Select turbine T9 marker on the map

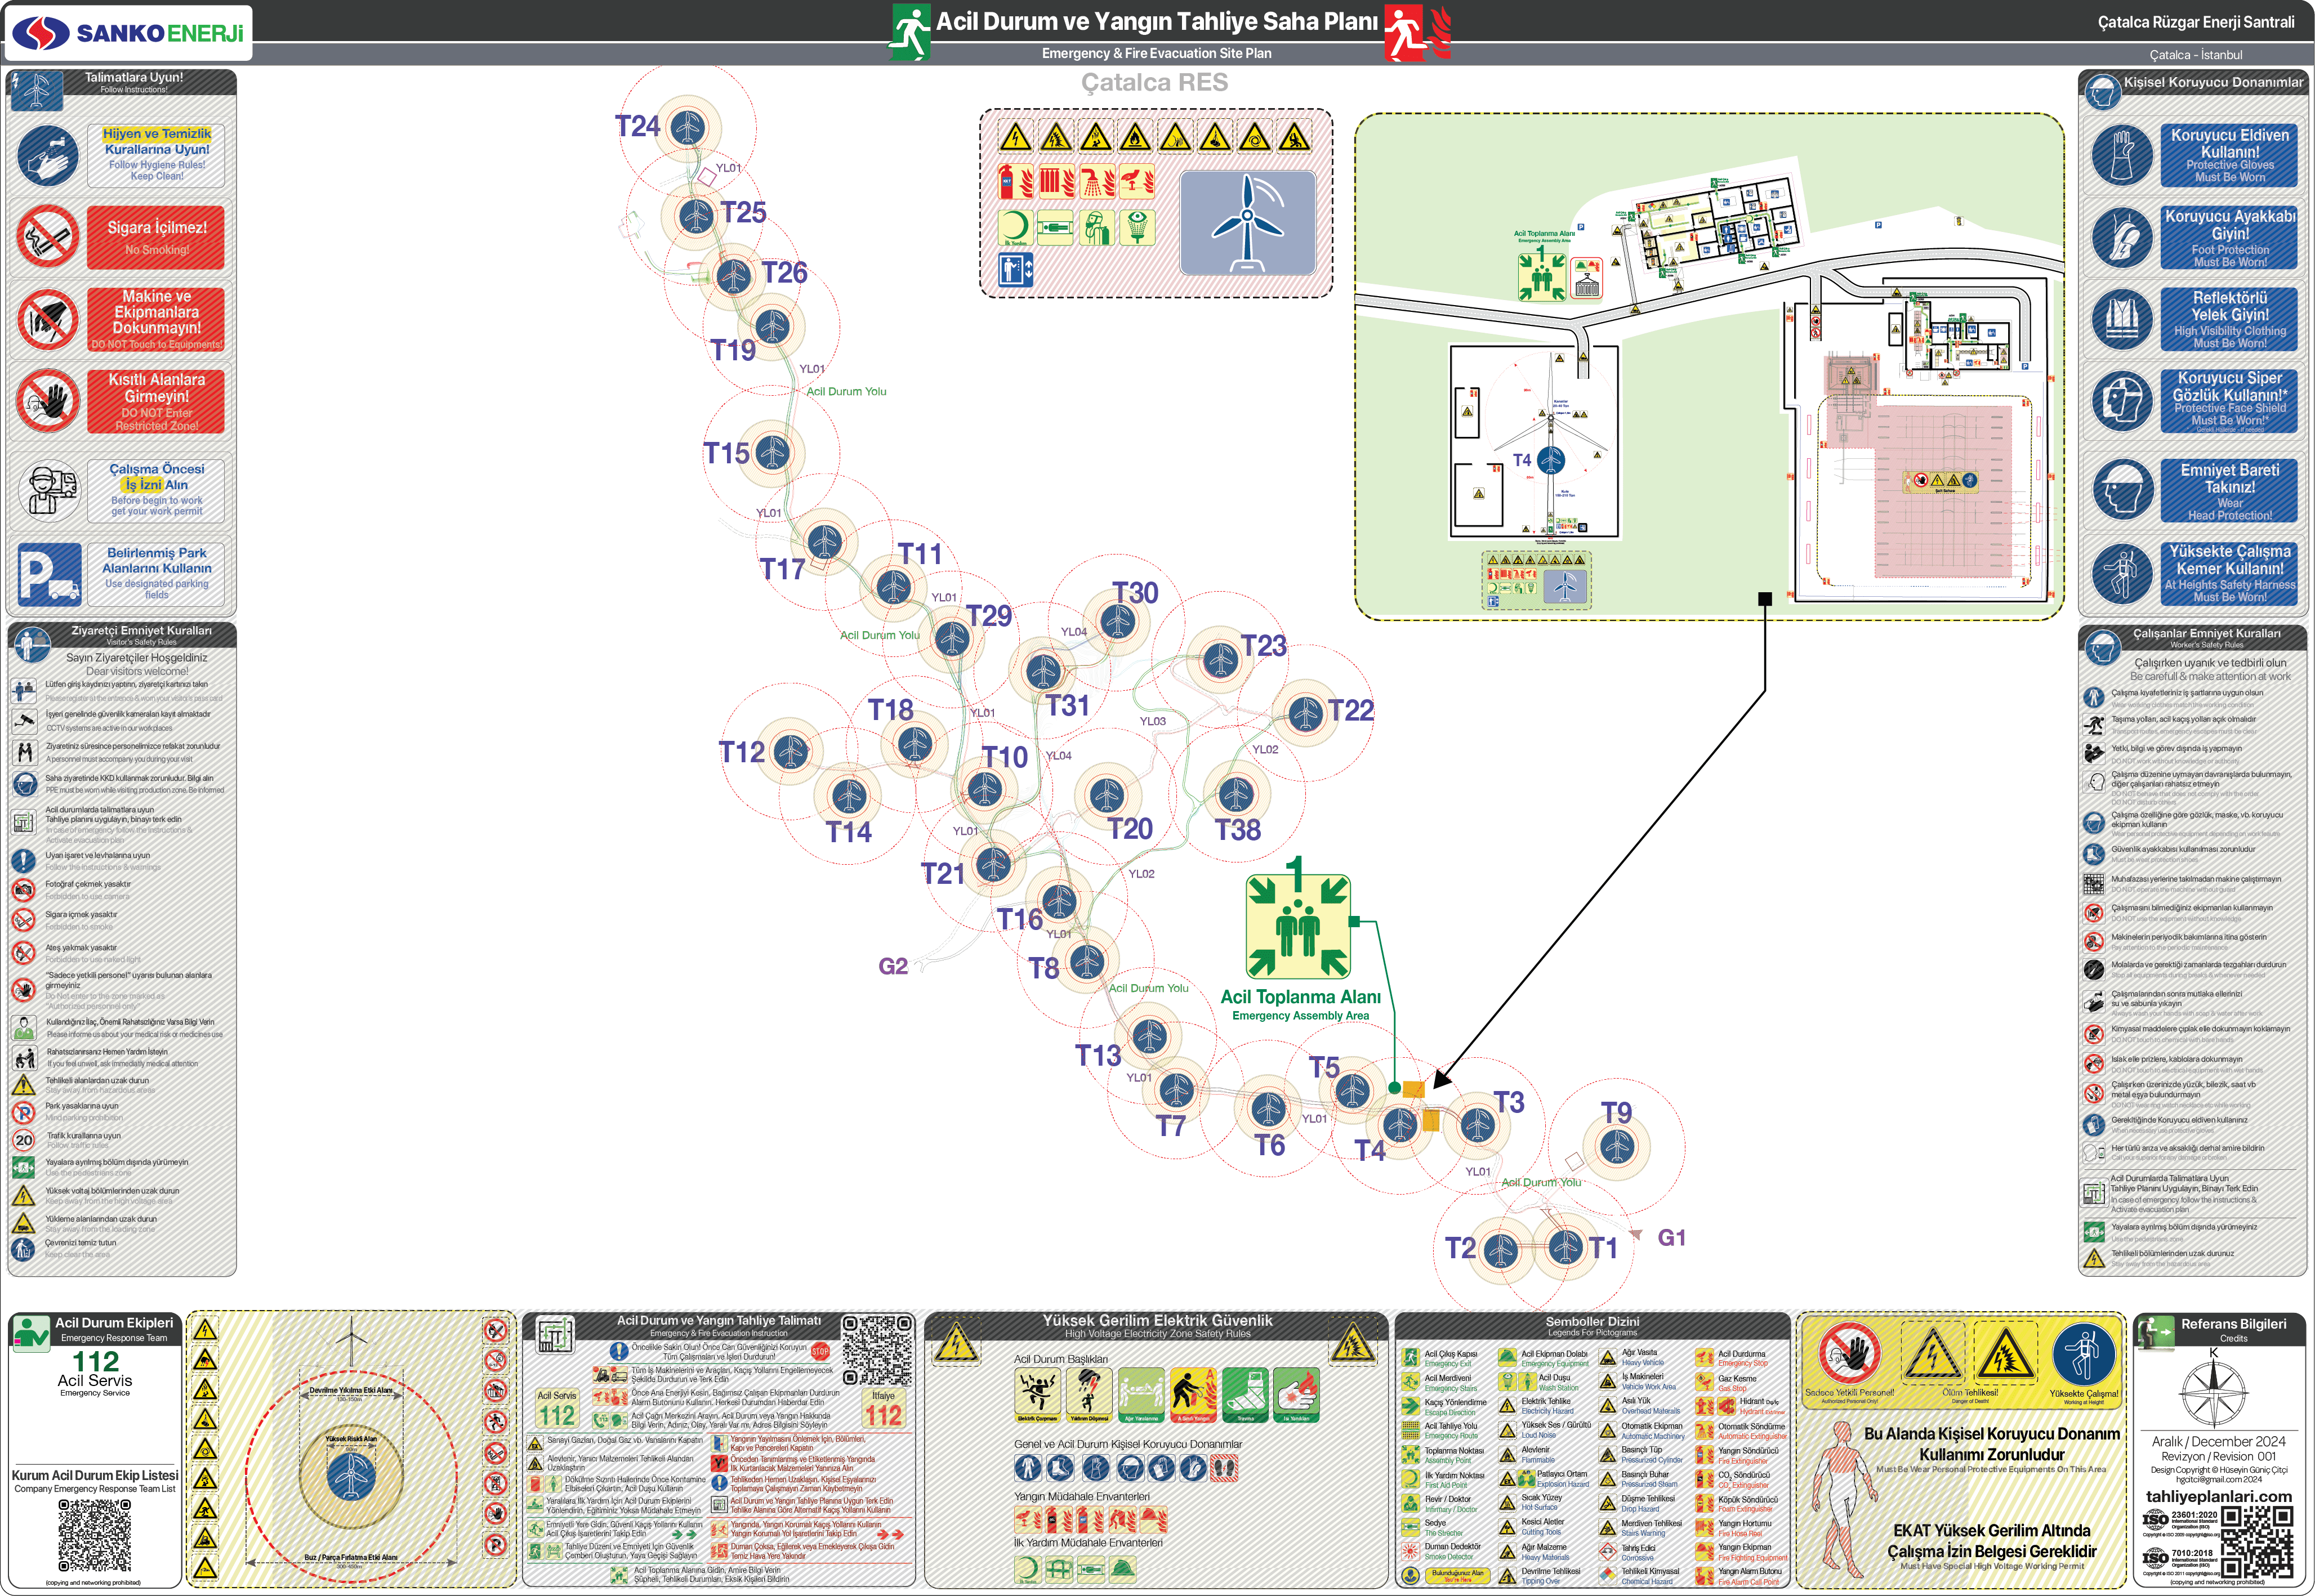1617,1145
